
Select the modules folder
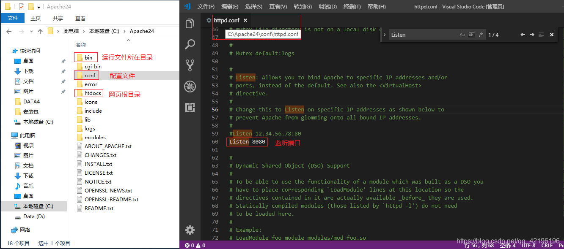coord(95,137)
